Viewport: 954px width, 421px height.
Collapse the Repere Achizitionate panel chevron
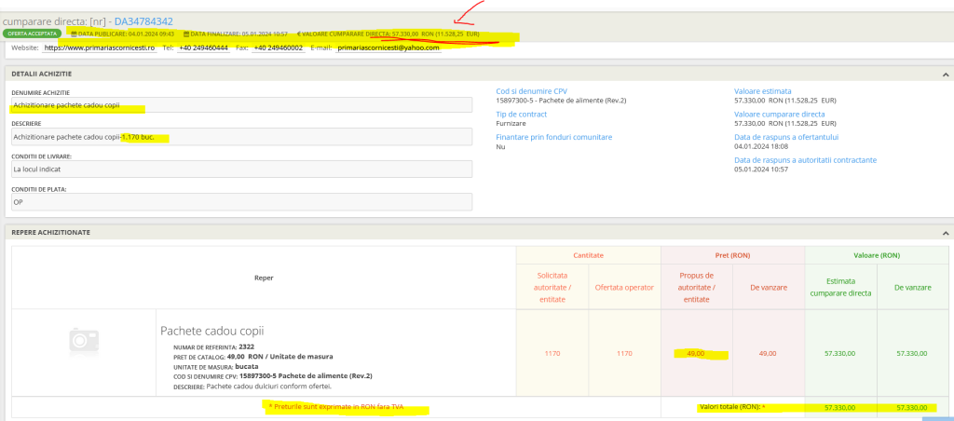[x=946, y=232]
